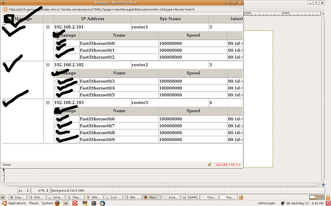Click the FastEthernet0/5 name cell
Image resolution: width=331 pixels, height=206 pixels.
[119, 95]
